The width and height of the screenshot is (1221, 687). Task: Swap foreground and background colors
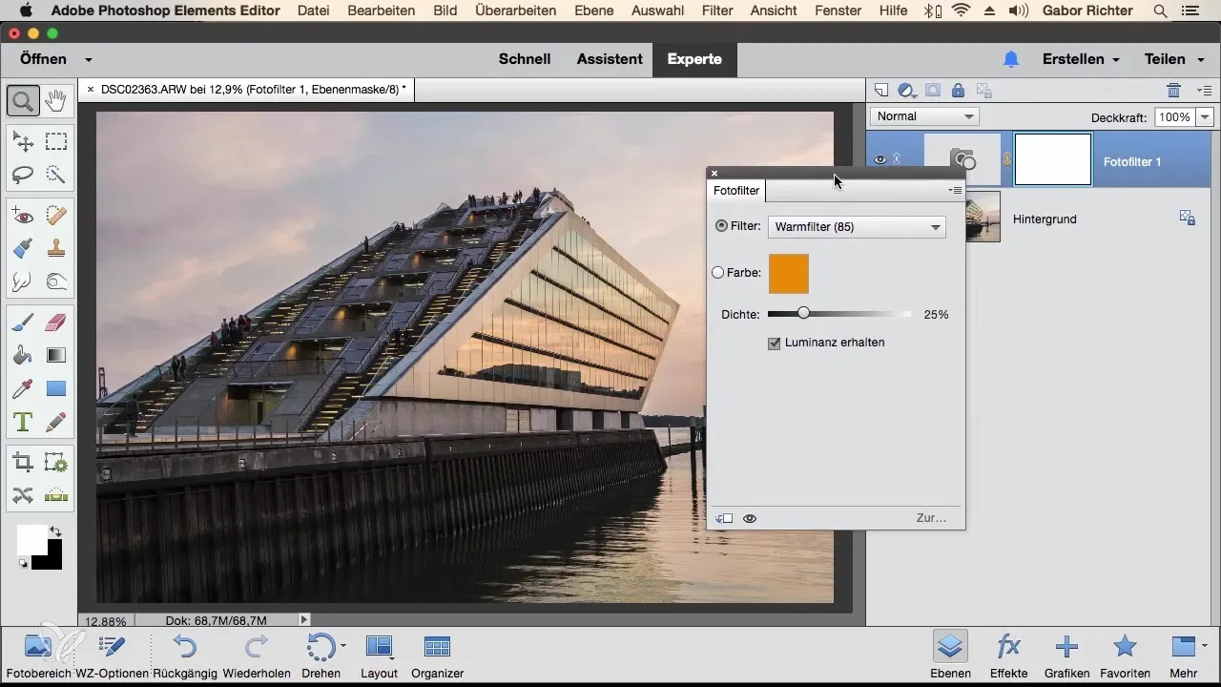pos(55,531)
